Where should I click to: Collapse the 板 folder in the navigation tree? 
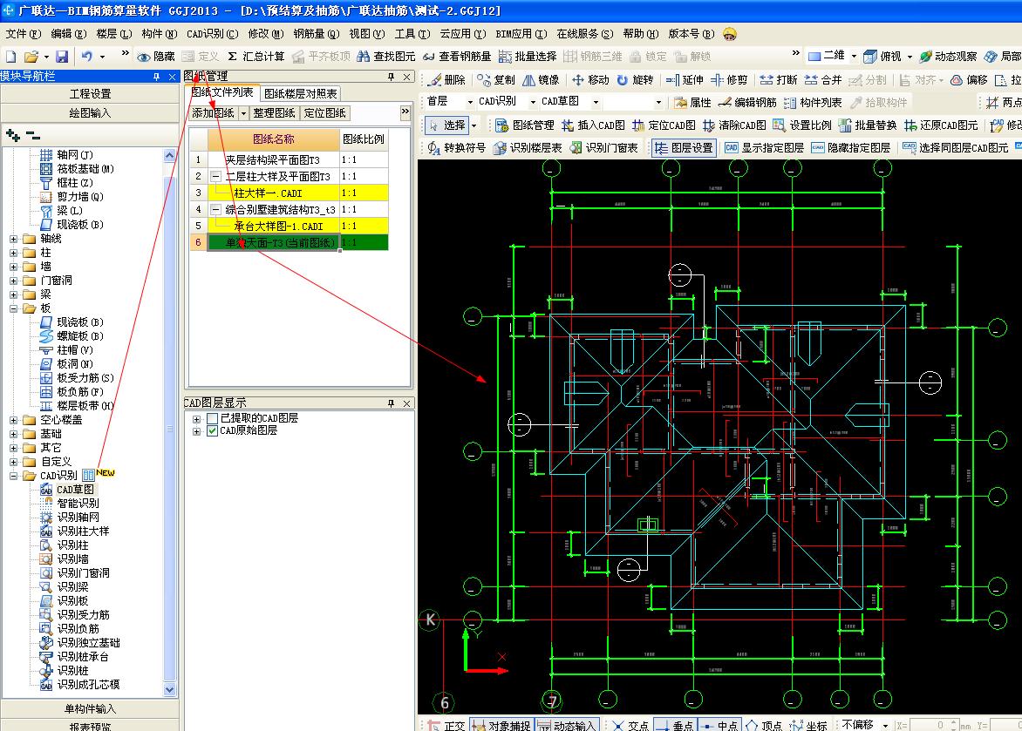tap(13, 308)
